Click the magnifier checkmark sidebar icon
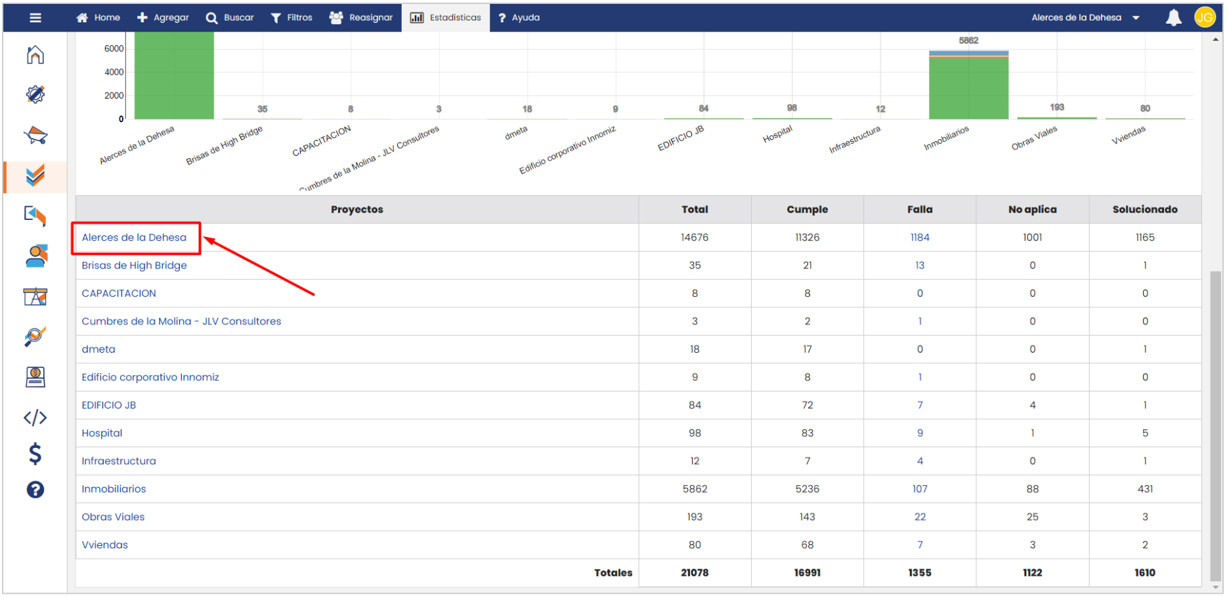The image size is (1227, 597). [x=35, y=337]
